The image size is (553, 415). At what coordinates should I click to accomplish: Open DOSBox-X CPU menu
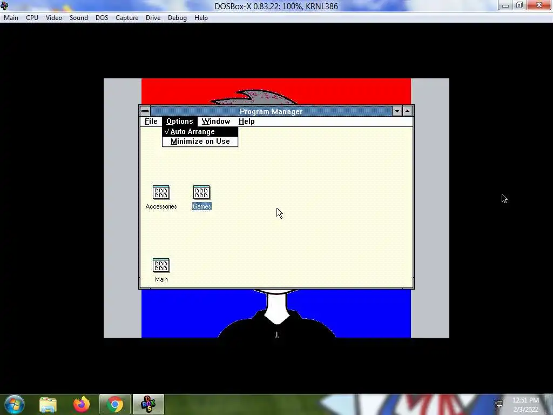point(32,18)
